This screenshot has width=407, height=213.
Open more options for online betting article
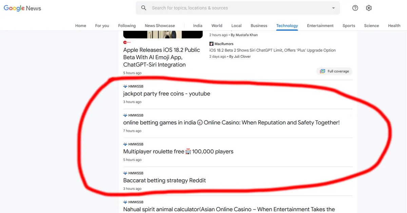pos(350,116)
